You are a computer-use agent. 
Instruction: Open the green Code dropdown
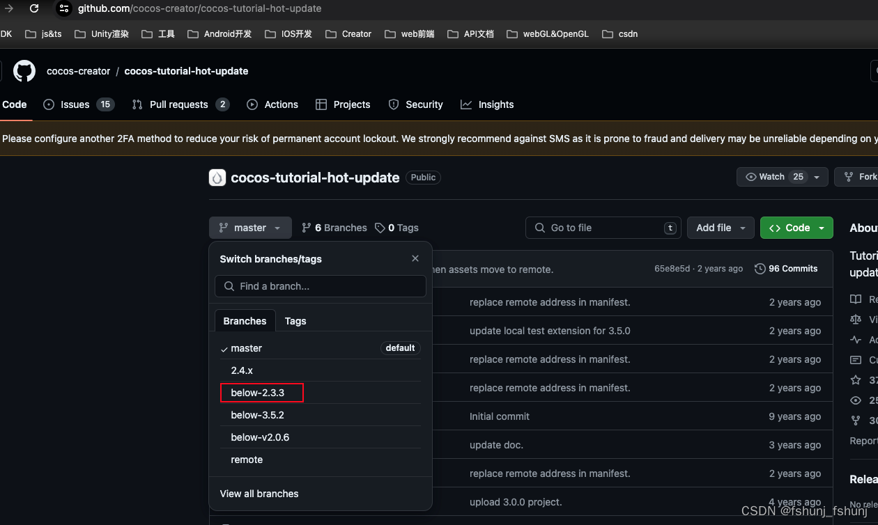(796, 228)
